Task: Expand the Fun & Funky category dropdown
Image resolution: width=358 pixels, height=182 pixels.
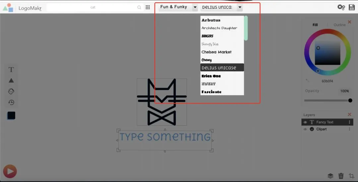Action: pyautogui.click(x=195, y=7)
